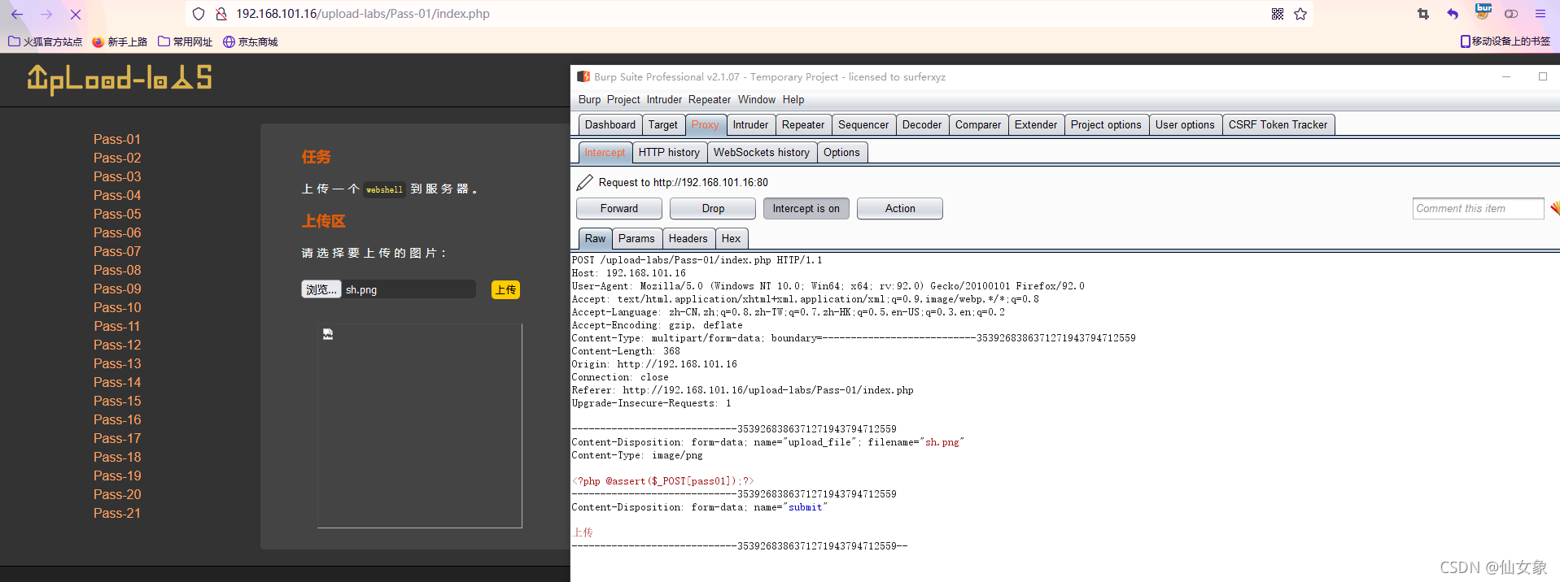
Task: Switch to the Hex view tab
Action: click(x=731, y=238)
